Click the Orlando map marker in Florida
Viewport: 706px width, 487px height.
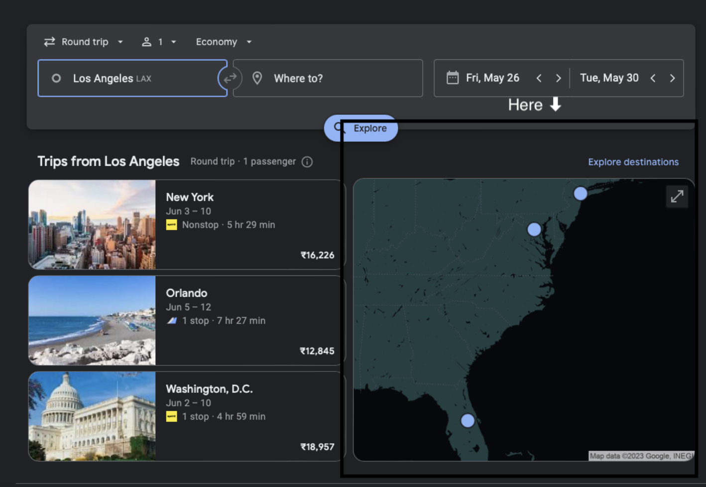468,421
